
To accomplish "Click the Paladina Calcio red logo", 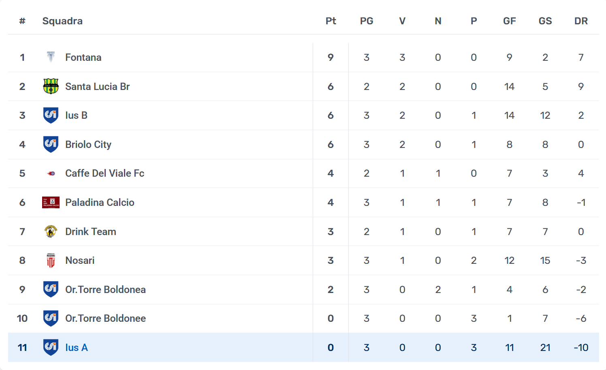I will click(51, 202).
